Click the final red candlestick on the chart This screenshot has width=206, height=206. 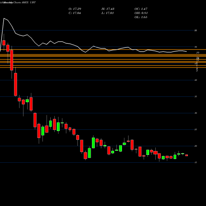(187, 155)
